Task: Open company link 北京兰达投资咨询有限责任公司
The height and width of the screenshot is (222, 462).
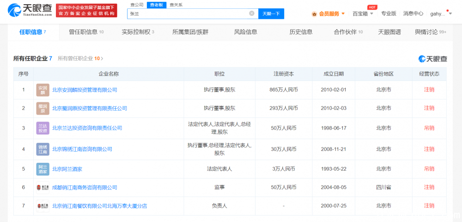Action: (87, 128)
